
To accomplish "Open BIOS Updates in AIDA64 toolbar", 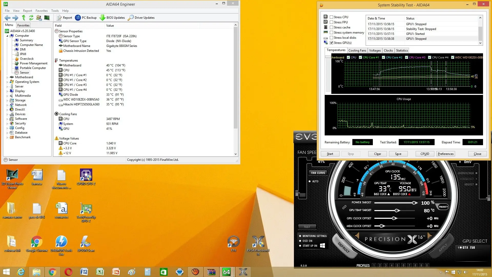I will (x=112, y=18).
